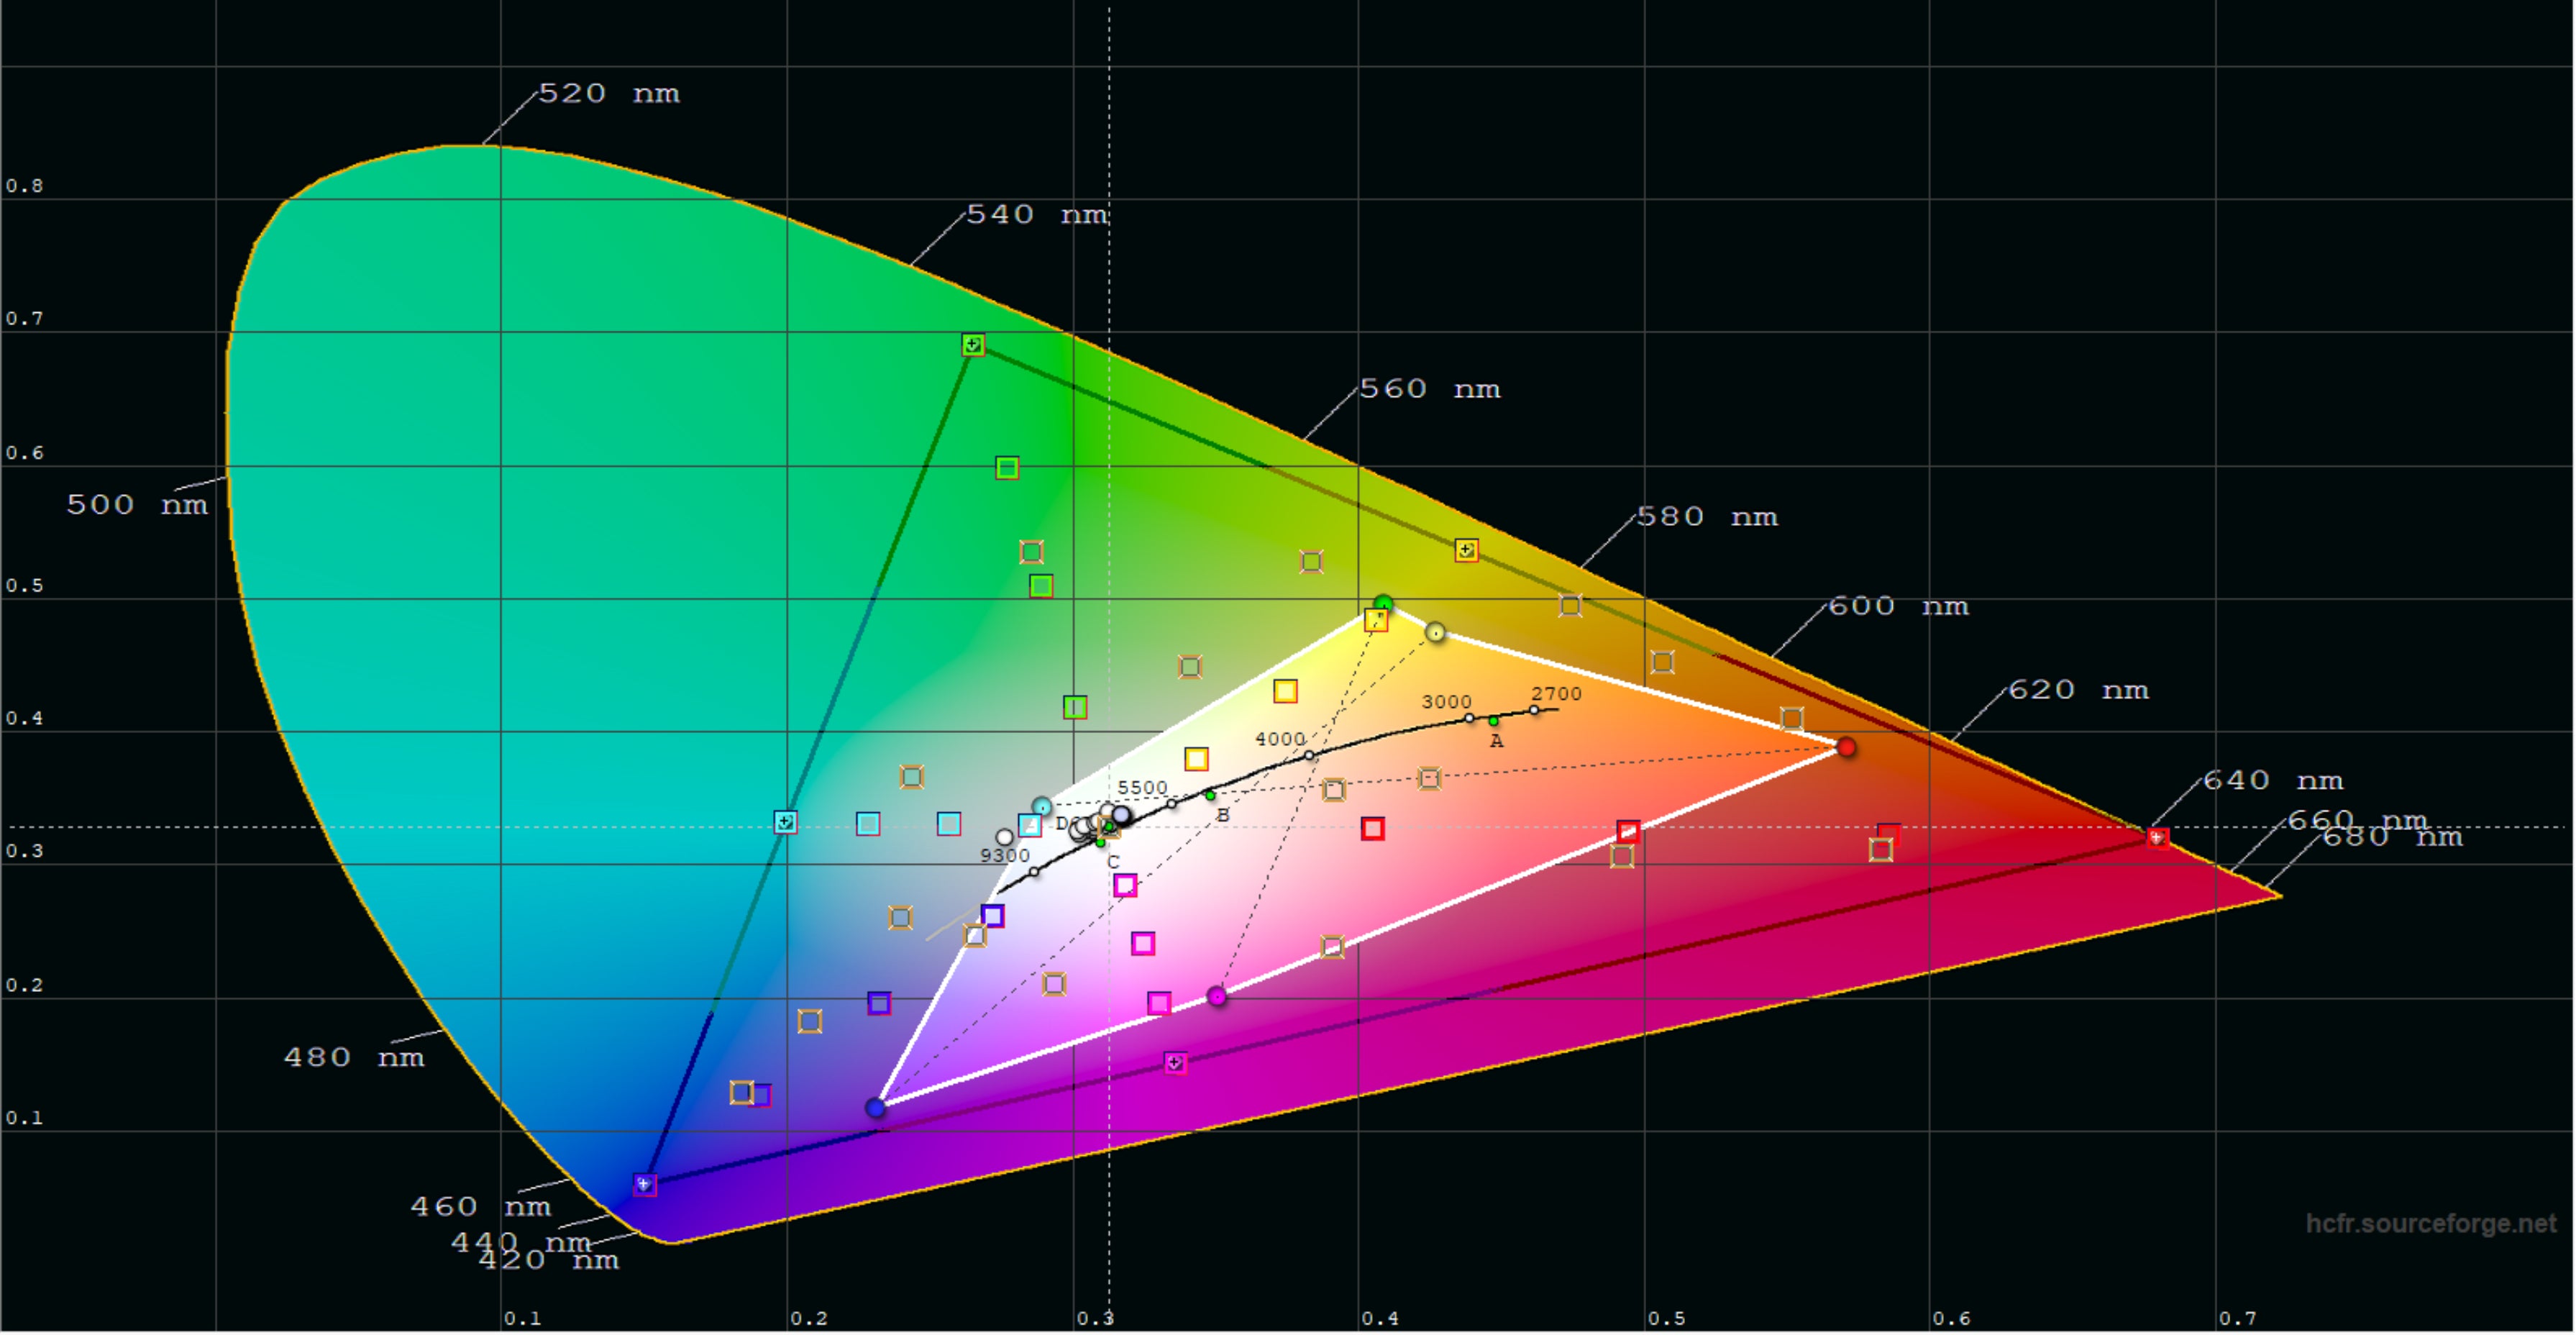Click the measured blue primary circle marker
This screenshot has height=1335, width=2576.
[876, 1107]
